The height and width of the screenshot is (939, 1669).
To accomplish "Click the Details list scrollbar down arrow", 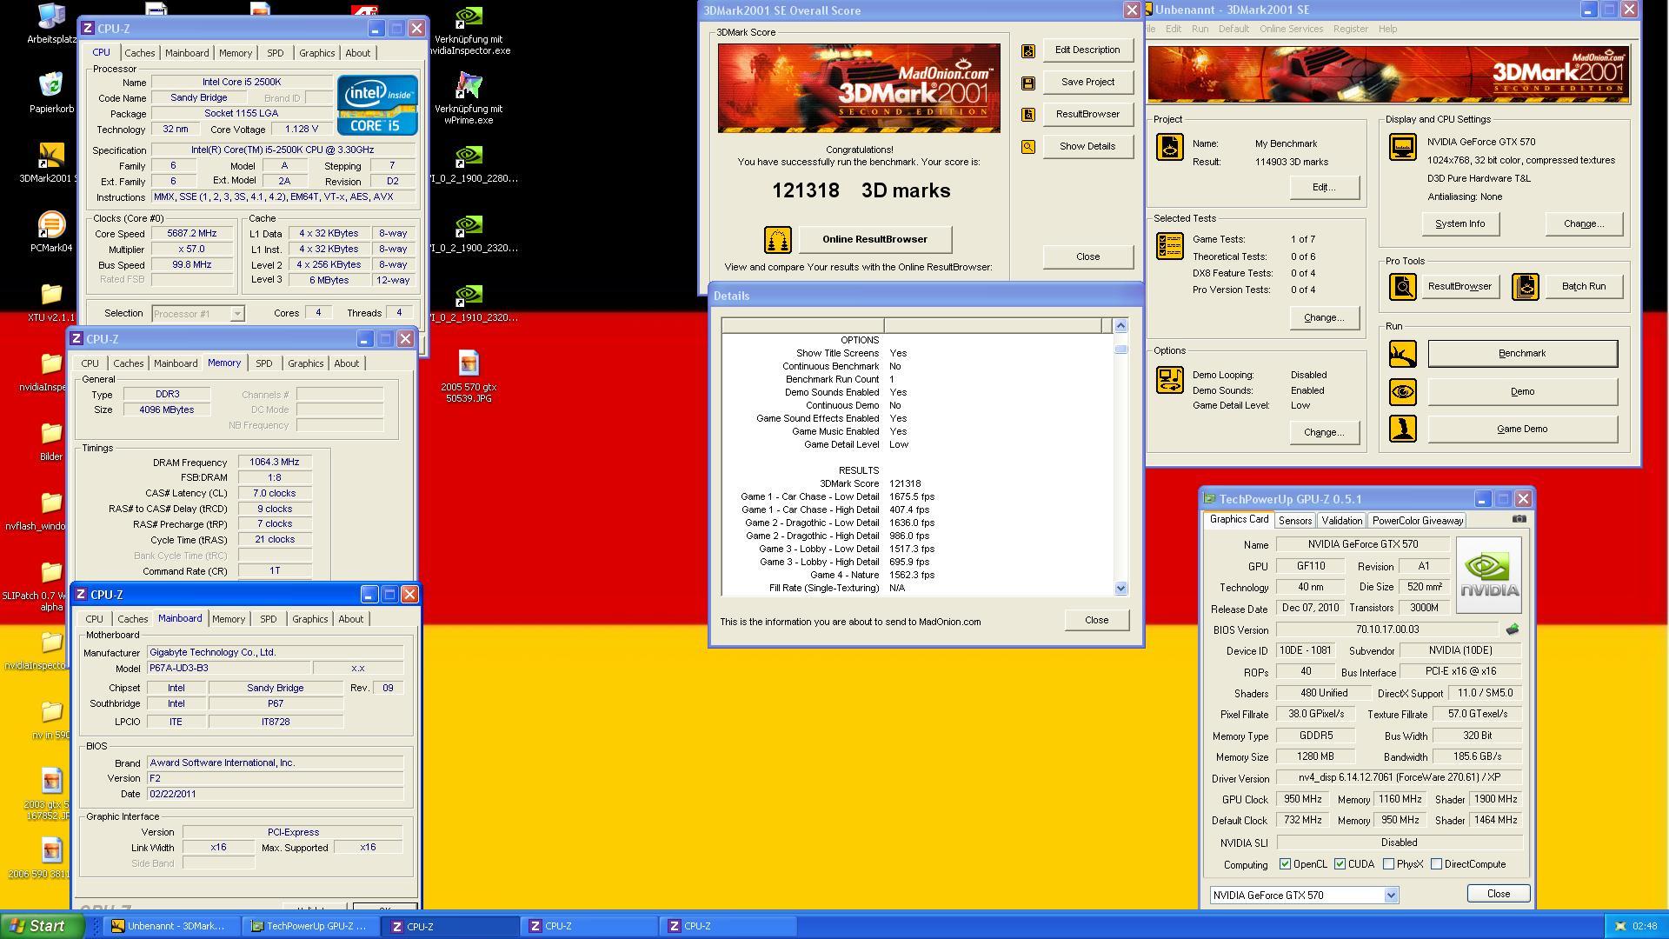I will click(x=1120, y=589).
